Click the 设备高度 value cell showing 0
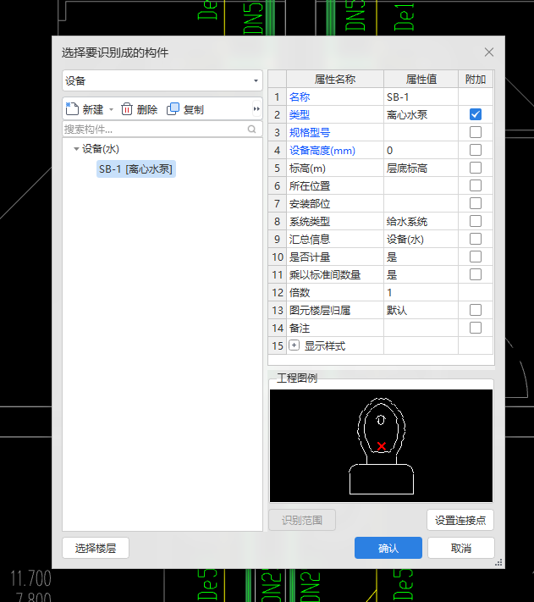The width and height of the screenshot is (534, 602). pyautogui.click(x=421, y=150)
